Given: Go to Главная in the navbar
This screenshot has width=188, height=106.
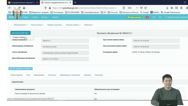Looking at the screenshot, I should click(26, 17).
